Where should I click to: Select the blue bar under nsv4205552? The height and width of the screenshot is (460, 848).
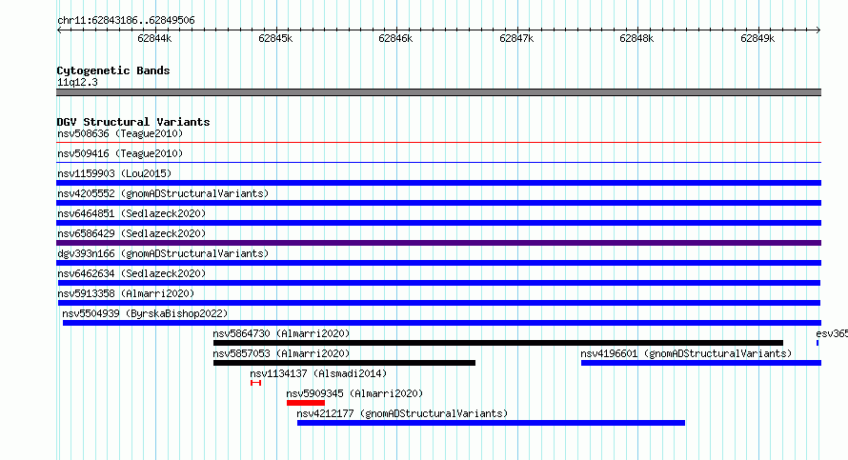438,203
